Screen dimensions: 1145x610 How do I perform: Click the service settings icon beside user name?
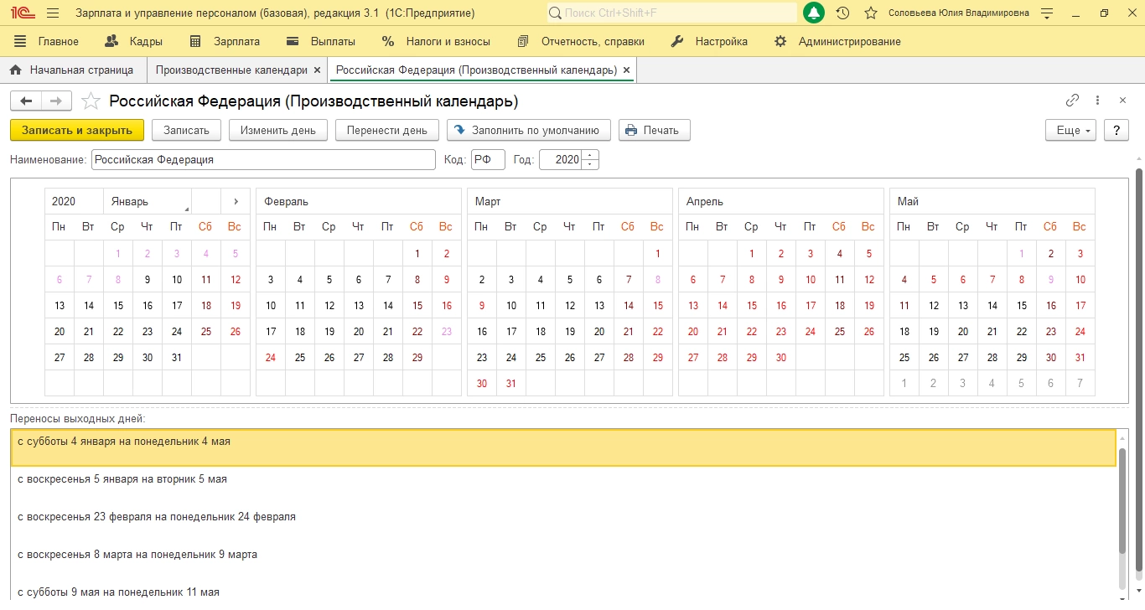pyautogui.click(x=1046, y=13)
